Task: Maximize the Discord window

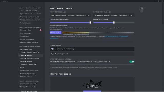Action: click(159, 1)
